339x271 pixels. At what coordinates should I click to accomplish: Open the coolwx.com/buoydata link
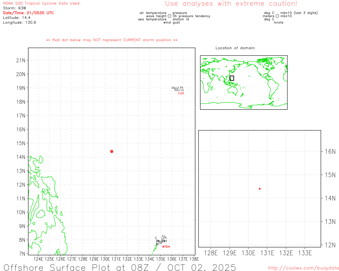tap(303, 268)
